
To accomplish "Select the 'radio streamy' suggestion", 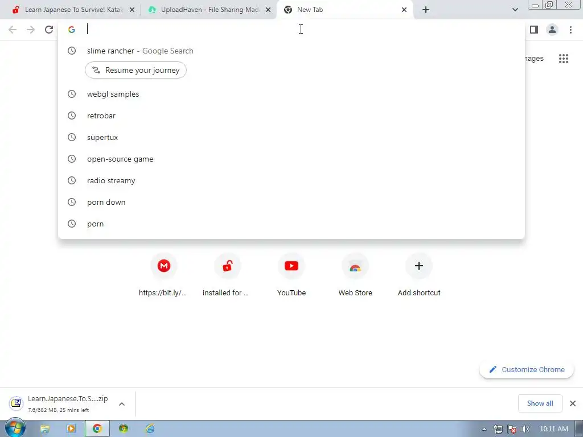I will 291,180.
